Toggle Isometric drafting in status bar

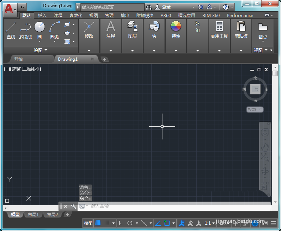144,223
